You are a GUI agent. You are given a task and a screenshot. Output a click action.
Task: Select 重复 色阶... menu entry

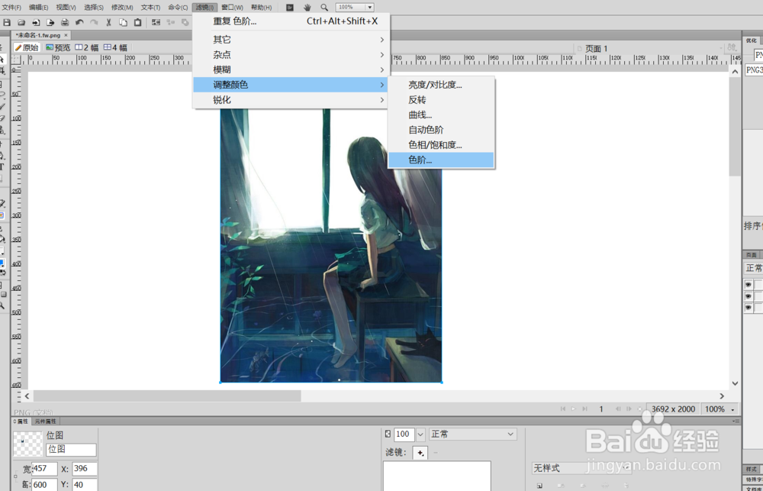tap(291, 21)
